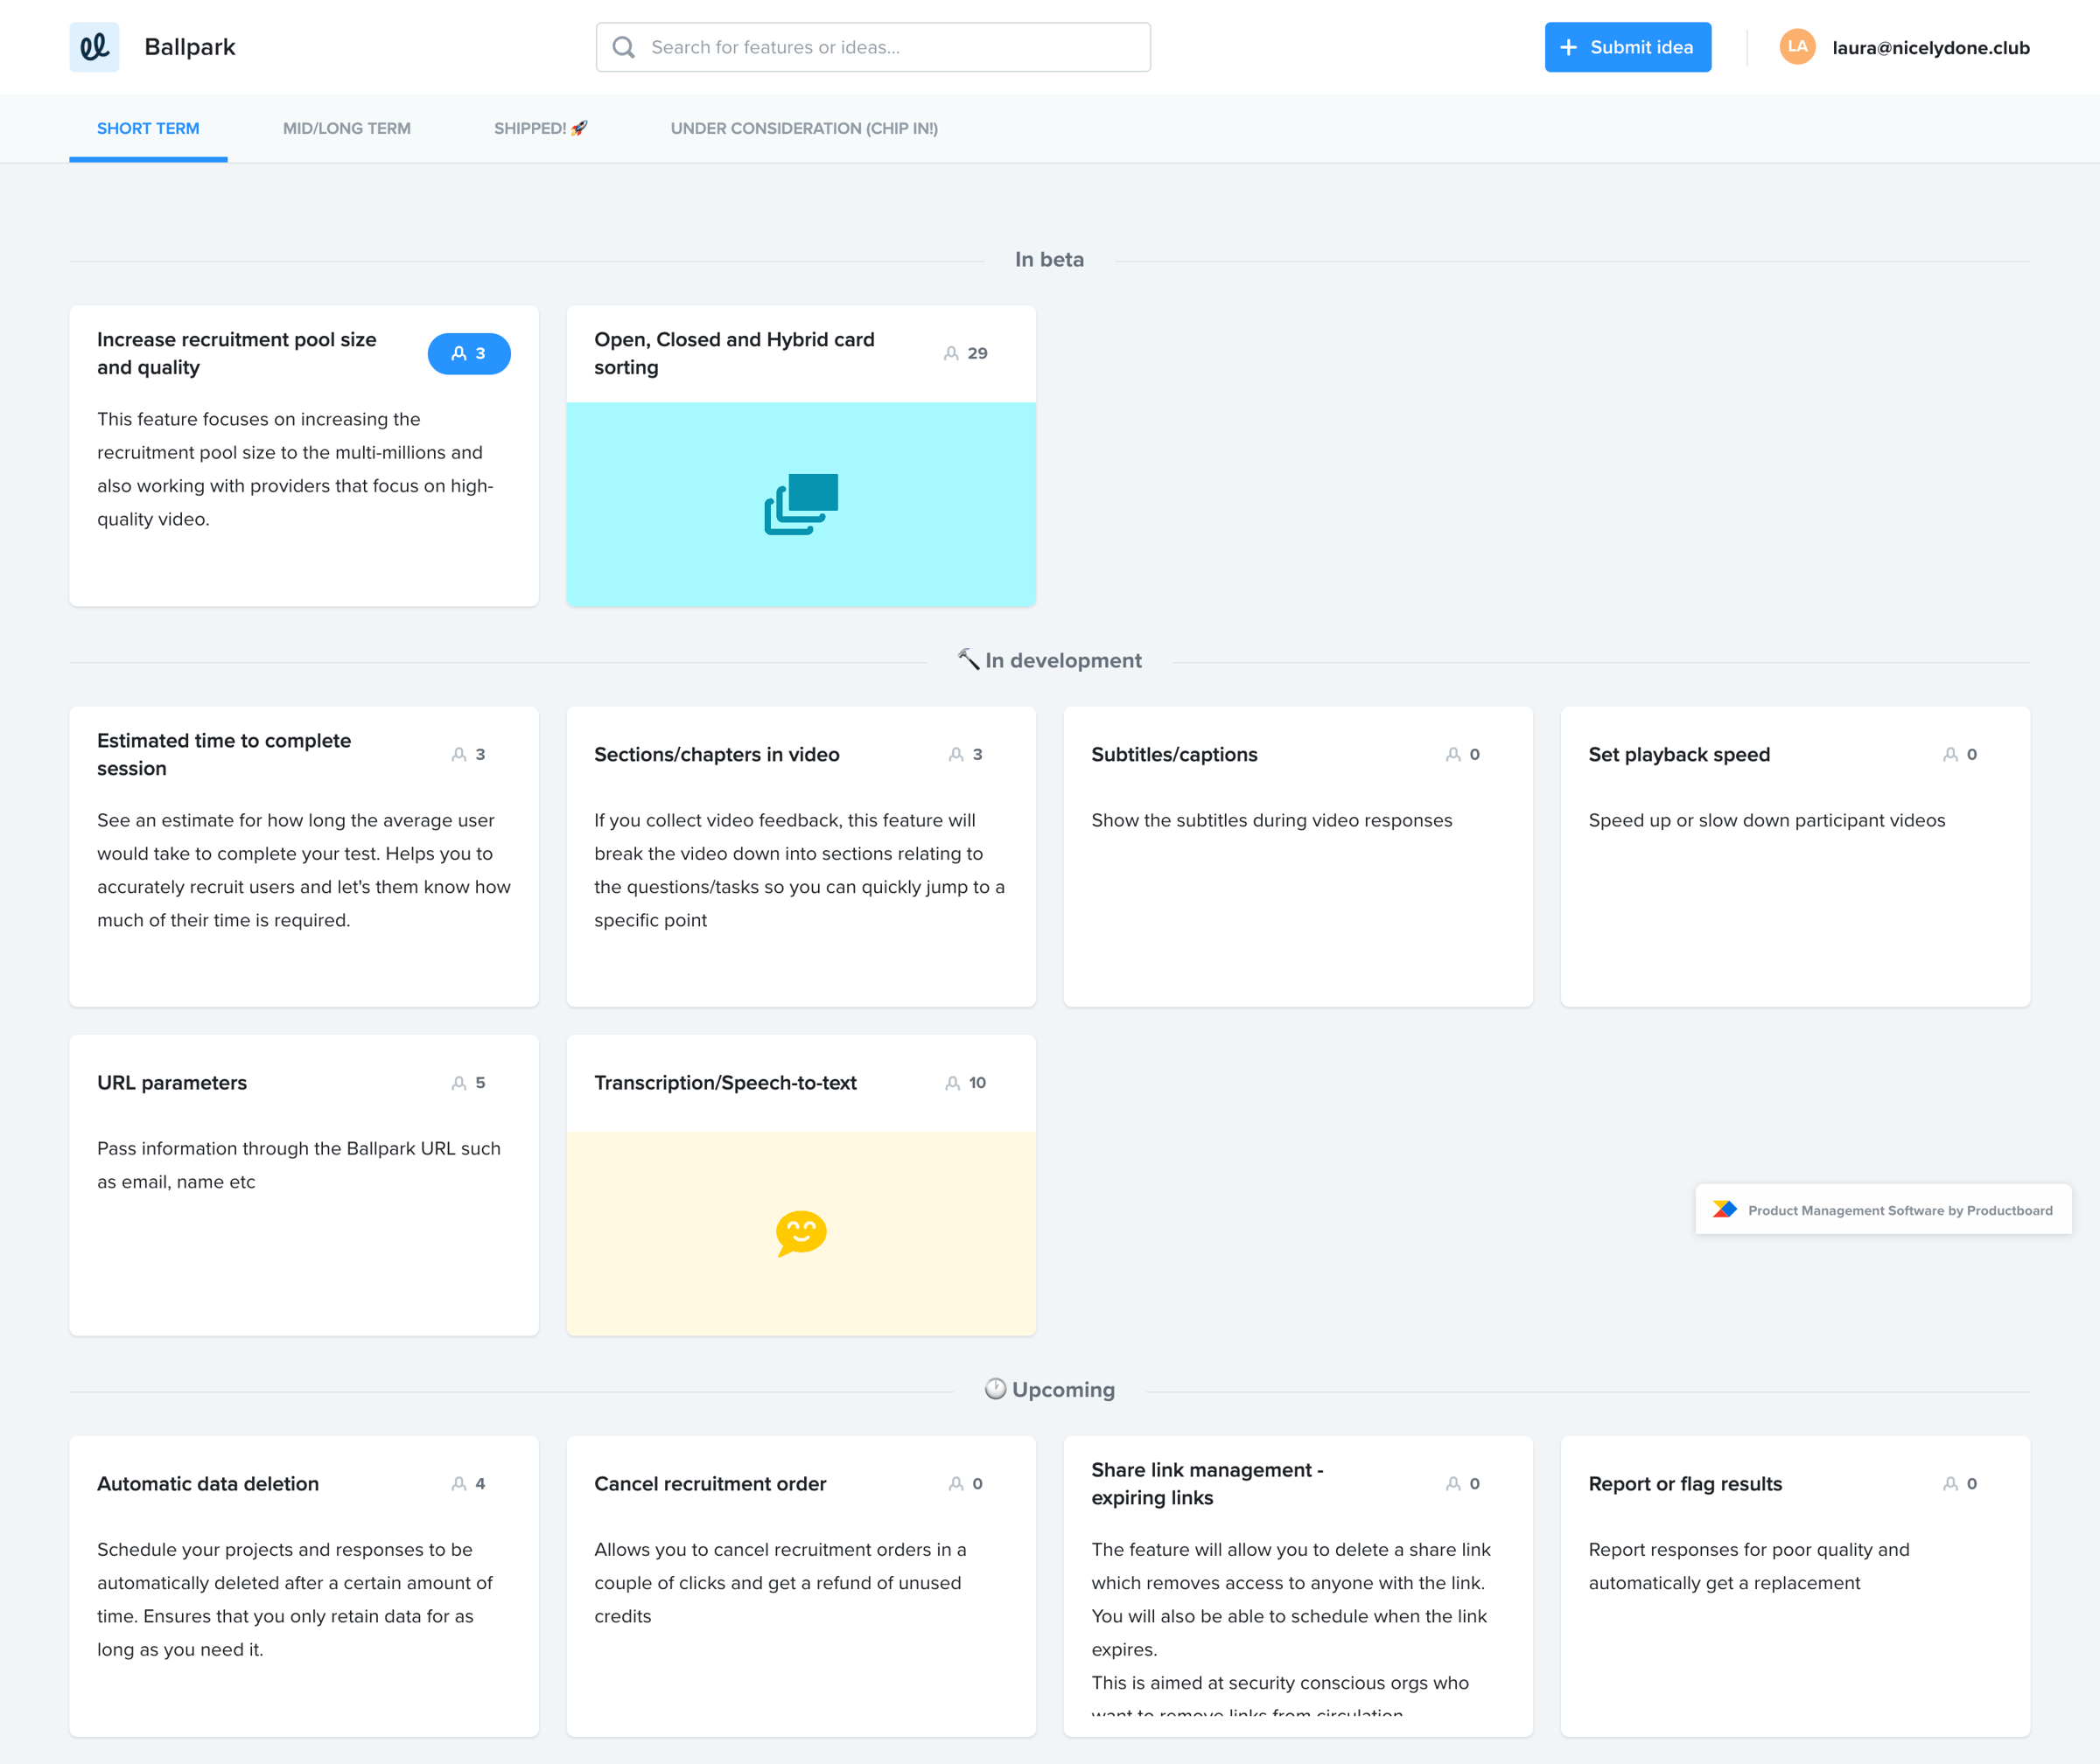Open Automatic data deletion card title
Image resolution: width=2100 pixels, height=1764 pixels.
coord(207,1484)
